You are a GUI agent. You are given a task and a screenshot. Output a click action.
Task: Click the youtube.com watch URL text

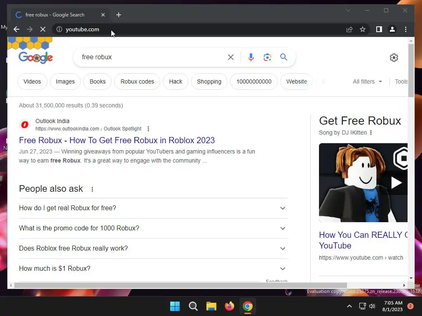click(361, 258)
